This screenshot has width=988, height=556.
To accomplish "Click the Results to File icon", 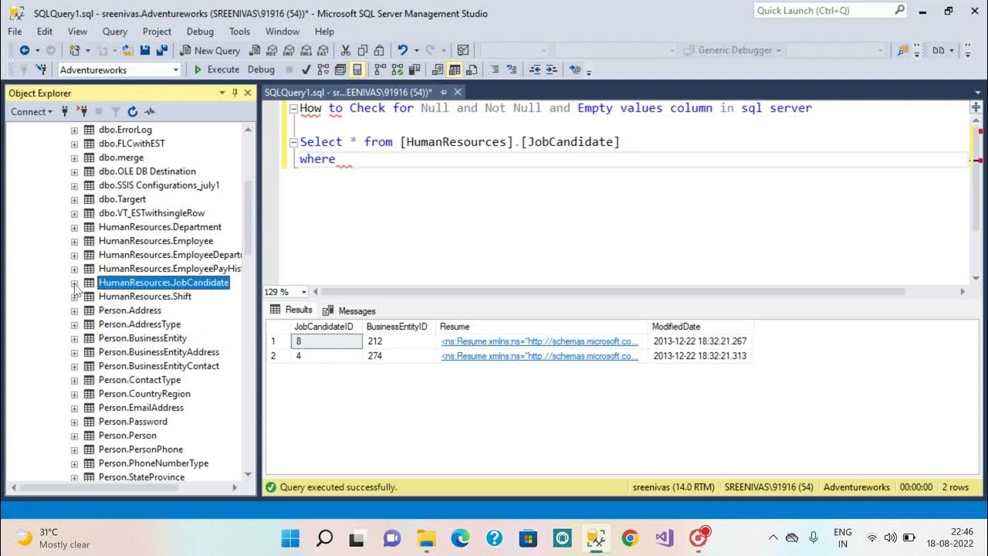I will [x=472, y=69].
